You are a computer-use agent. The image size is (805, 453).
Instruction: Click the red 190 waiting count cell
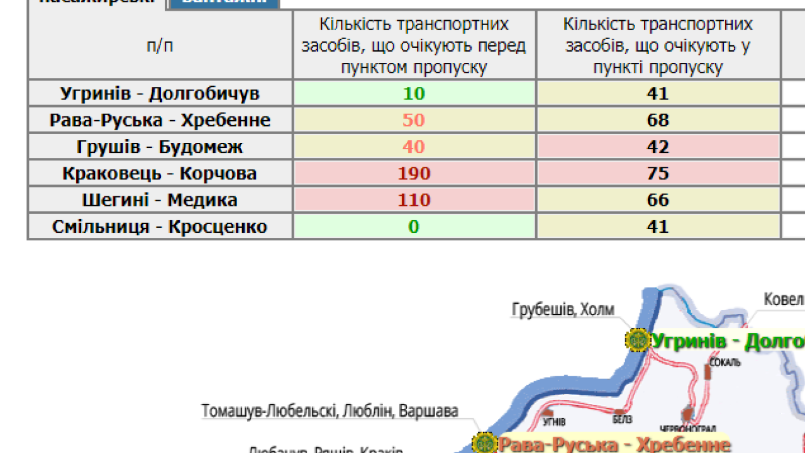[414, 174]
